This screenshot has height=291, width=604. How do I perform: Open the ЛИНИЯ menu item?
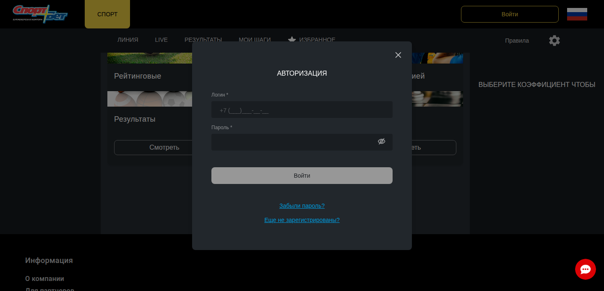click(x=128, y=40)
